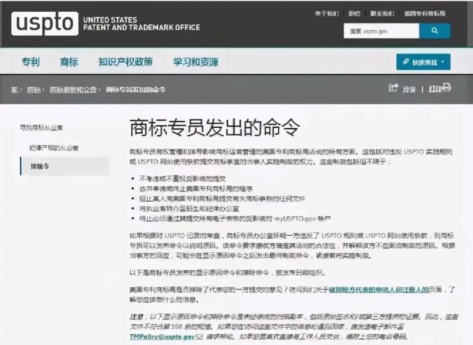Viewport: 473px width, 345px height.
Task: Click the bullet mentioning myUSPTO.gov 帐户
Action: point(235,219)
